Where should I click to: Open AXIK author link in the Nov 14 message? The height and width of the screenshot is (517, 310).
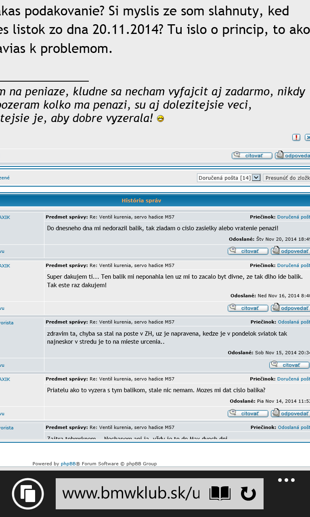[x=5, y=379]
